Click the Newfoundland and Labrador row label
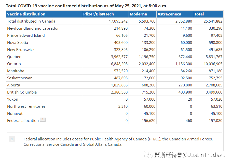The image size is (233, 165). click(33, 28)
